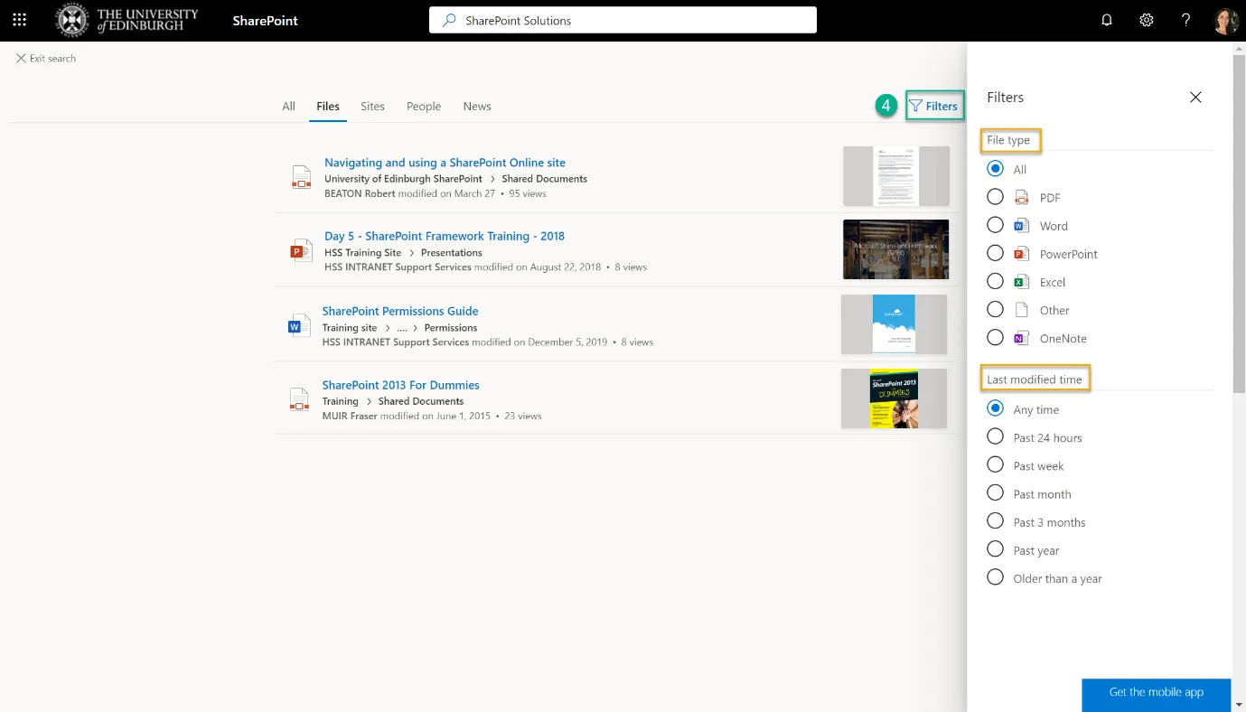Click Get the mobile app banner
Viewport: 1246px width, 712px height.
pyautogui.click(x=1156, y=692)
